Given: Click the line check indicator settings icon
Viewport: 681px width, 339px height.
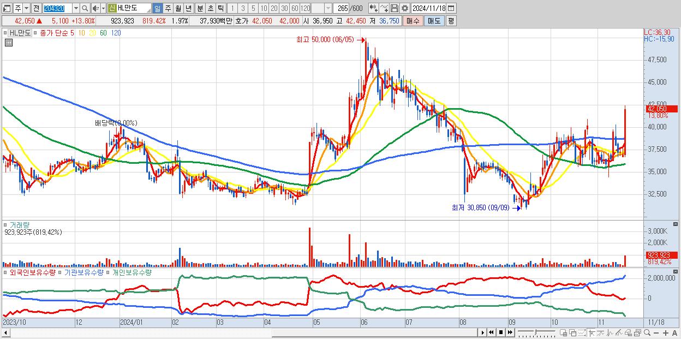Looking at the screenshot, I should (384, 8).
